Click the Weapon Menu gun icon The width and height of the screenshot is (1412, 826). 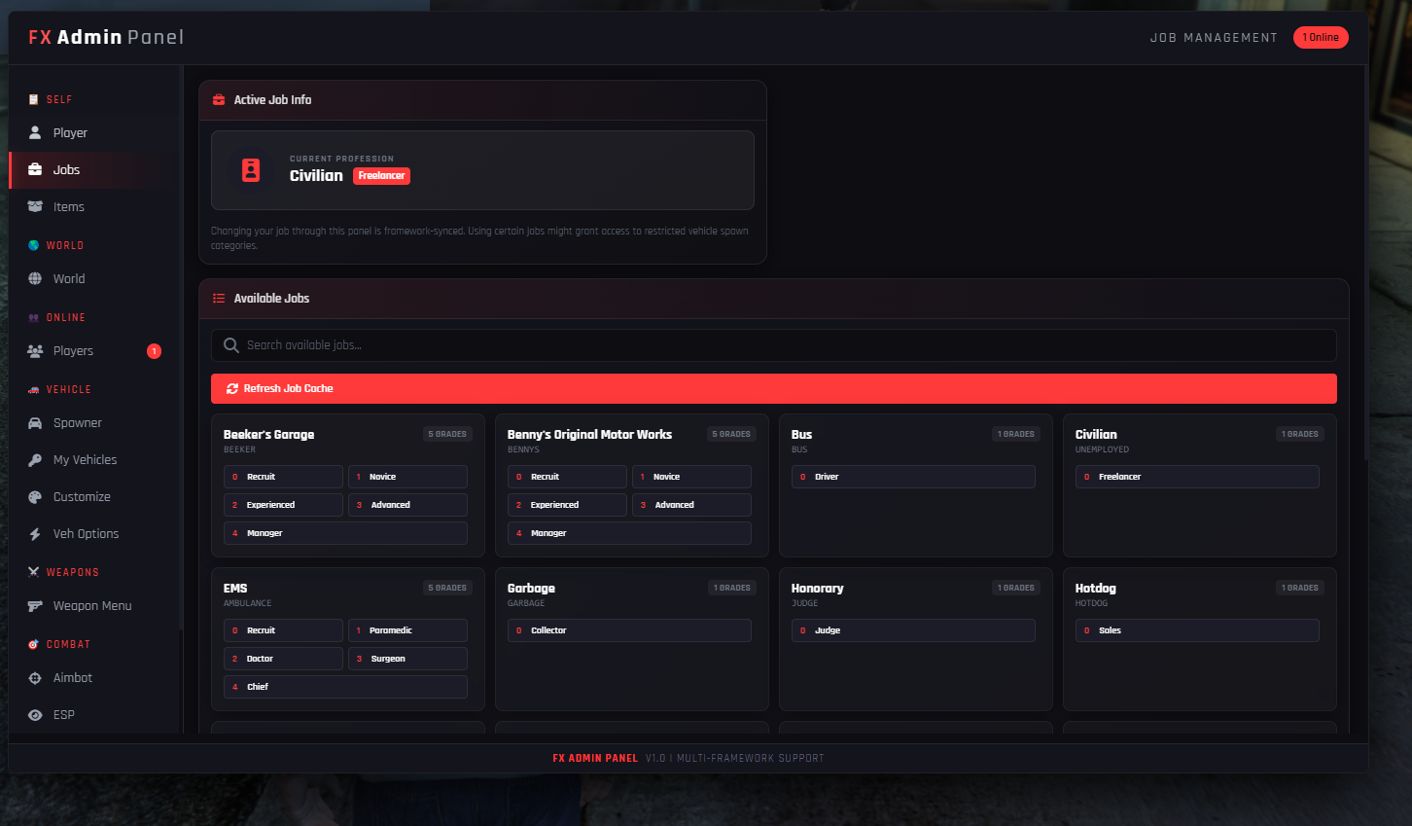[35, 605]
